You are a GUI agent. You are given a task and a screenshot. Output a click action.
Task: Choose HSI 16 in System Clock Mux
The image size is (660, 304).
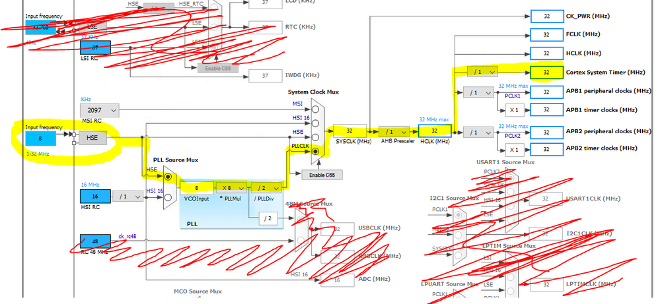click(x=316, y=123)
